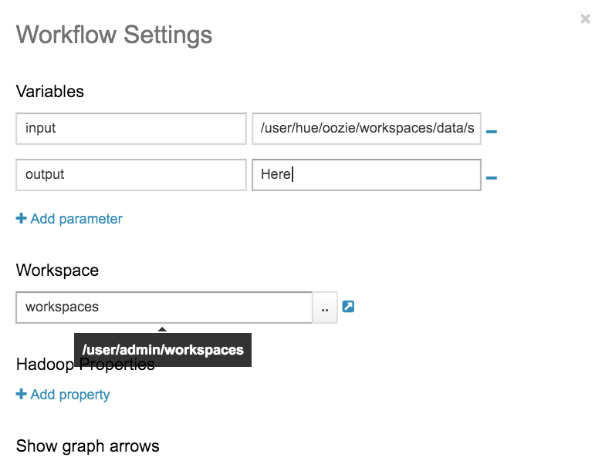Click the Add parameter link text
Viewport: 602px width, 464px height.
pos(76,219)
